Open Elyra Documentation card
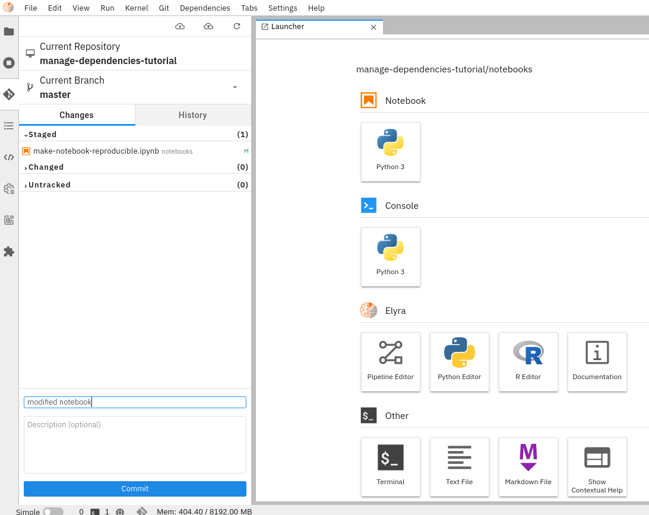The height and width of the screenshot is (515, 649). (597, 362)
